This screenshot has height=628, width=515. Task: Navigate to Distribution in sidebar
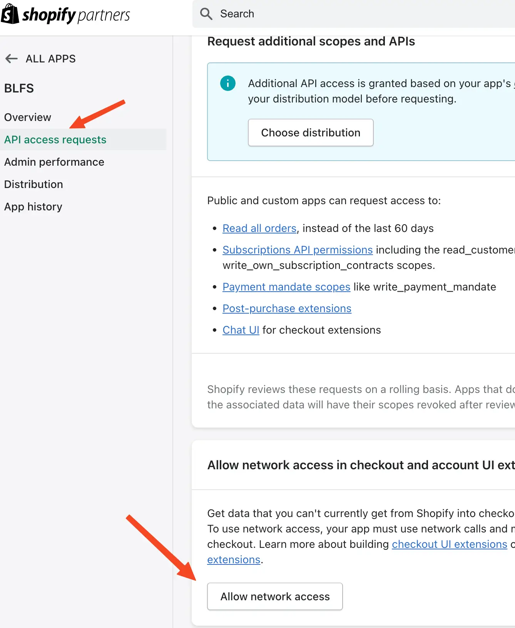[33, 184]
